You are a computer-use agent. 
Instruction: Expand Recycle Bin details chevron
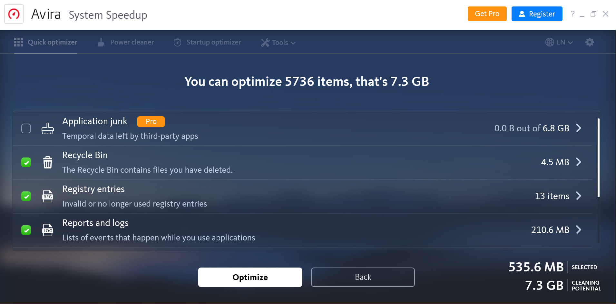579,162
